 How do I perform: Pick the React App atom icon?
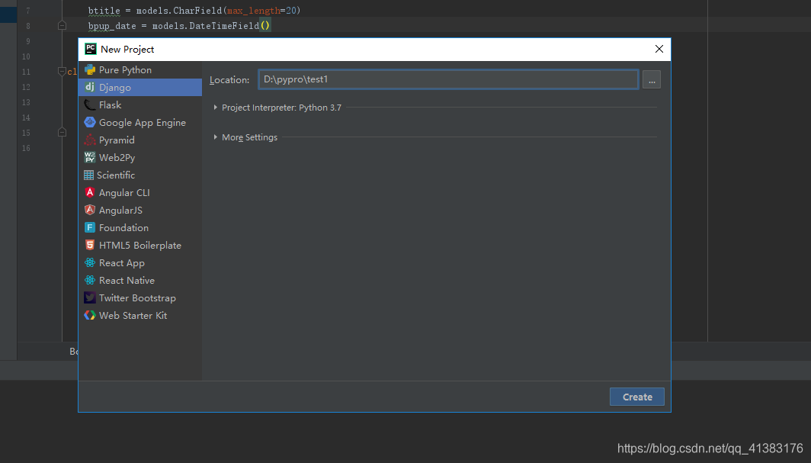(x=90, y=263)
